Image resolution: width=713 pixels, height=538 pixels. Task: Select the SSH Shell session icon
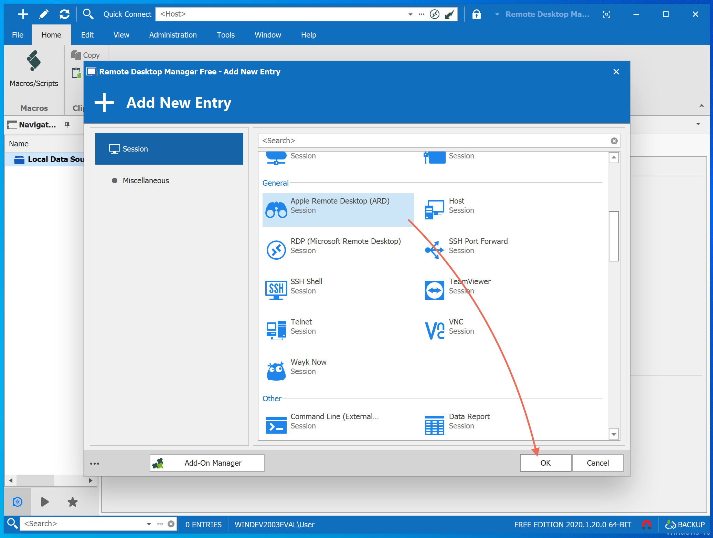pyautogui.click(x=276, y=290)
